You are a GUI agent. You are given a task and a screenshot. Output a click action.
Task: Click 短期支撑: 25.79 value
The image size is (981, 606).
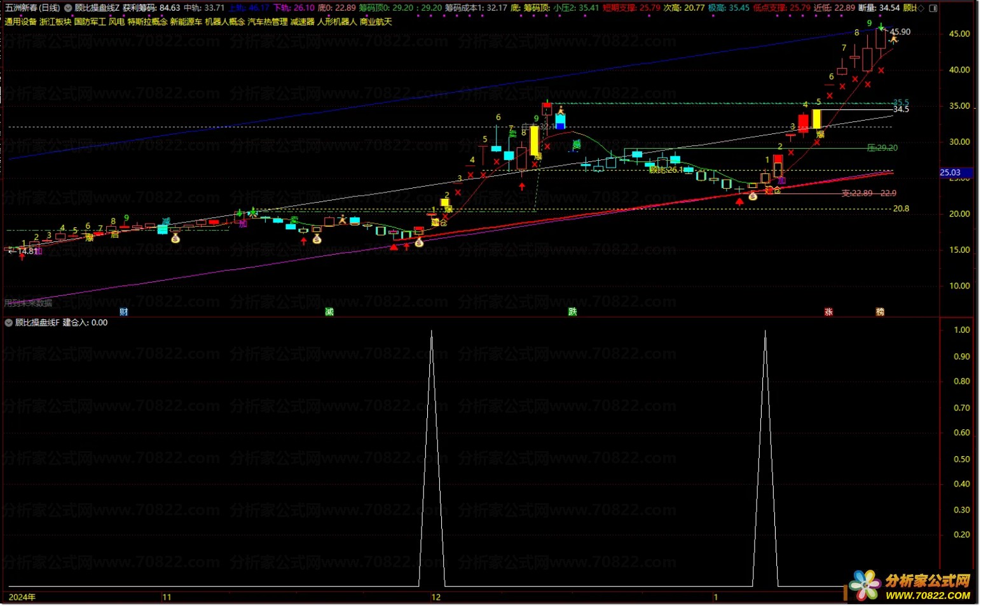point(631,8)
